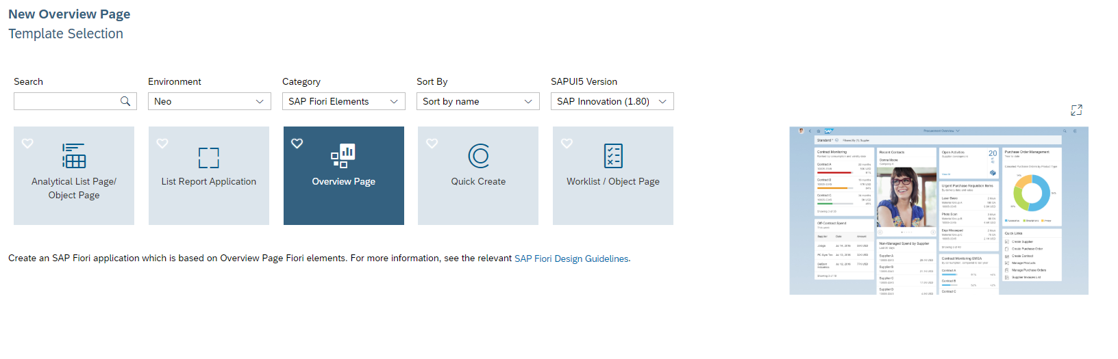The image size is (1118, 359).
Task: Click the "Template Selection" heading
Action: [x=66, y=34]
